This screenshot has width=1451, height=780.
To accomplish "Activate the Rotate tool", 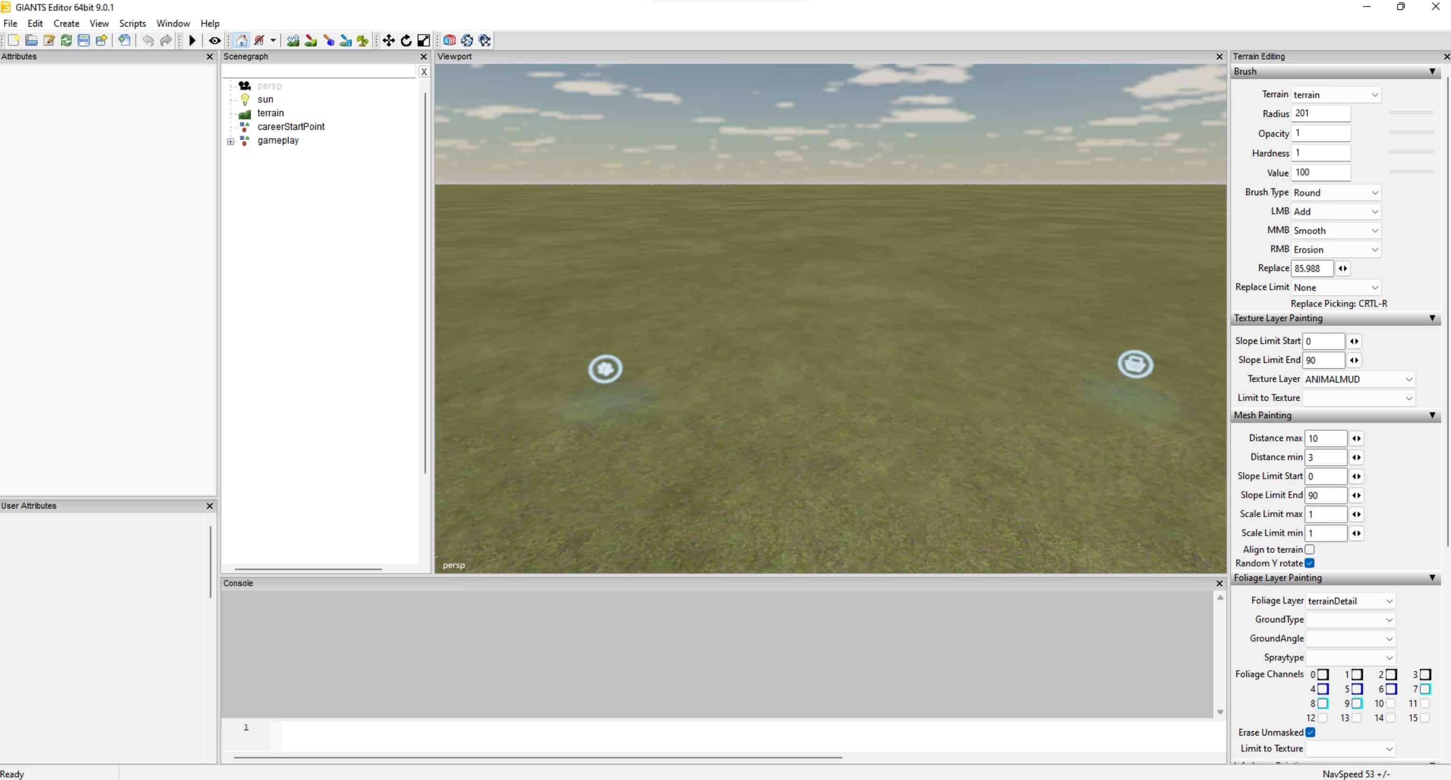I will (x=406, y=40).
